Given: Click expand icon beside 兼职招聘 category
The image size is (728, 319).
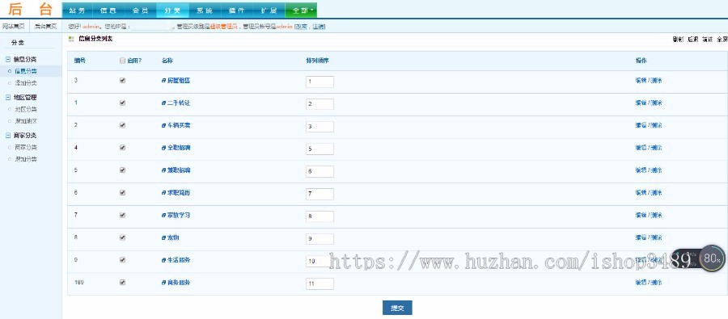Looking at the screenshot, I should [x=163, y=170].
